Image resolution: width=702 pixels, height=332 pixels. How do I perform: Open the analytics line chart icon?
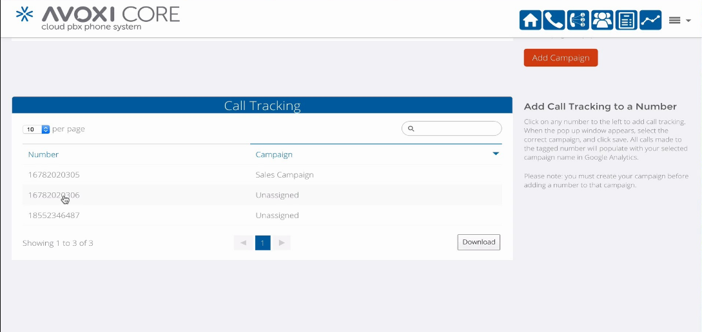[650, 20]
